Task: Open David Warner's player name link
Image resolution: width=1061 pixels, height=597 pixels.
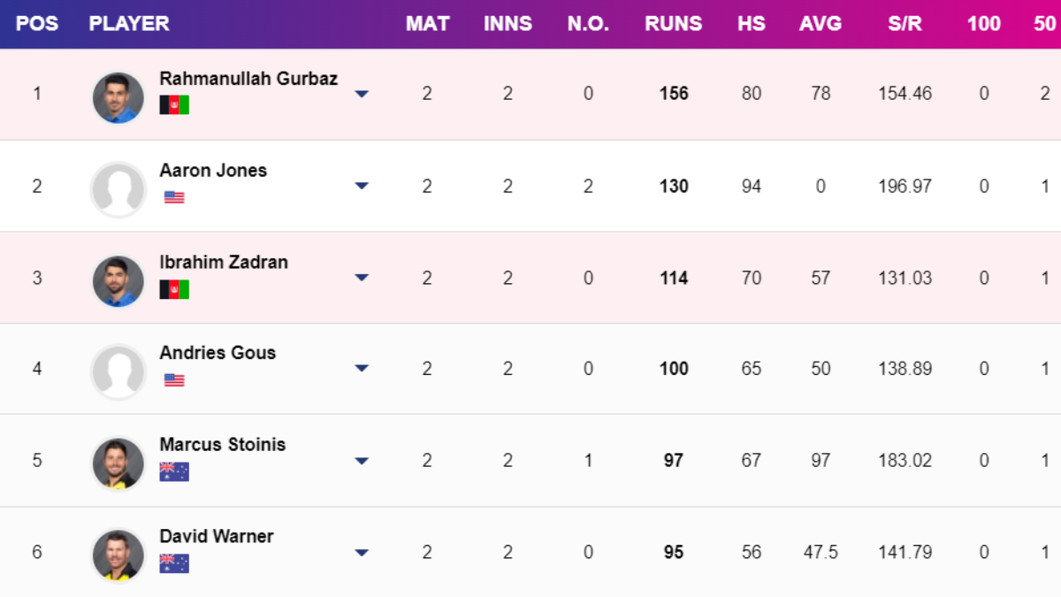Action: click(217, 536)
